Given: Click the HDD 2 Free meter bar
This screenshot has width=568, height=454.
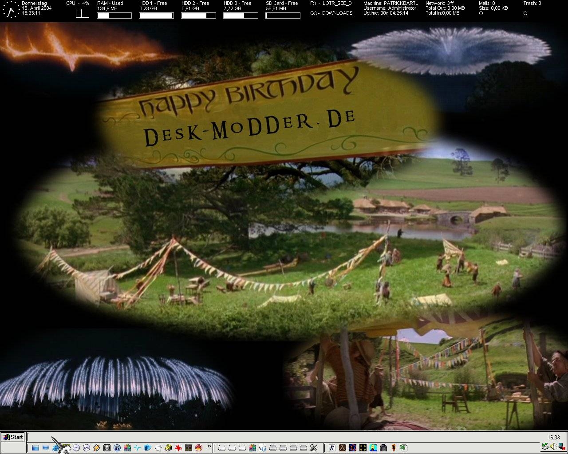Looking at the screenshot, I should point(198,16).
